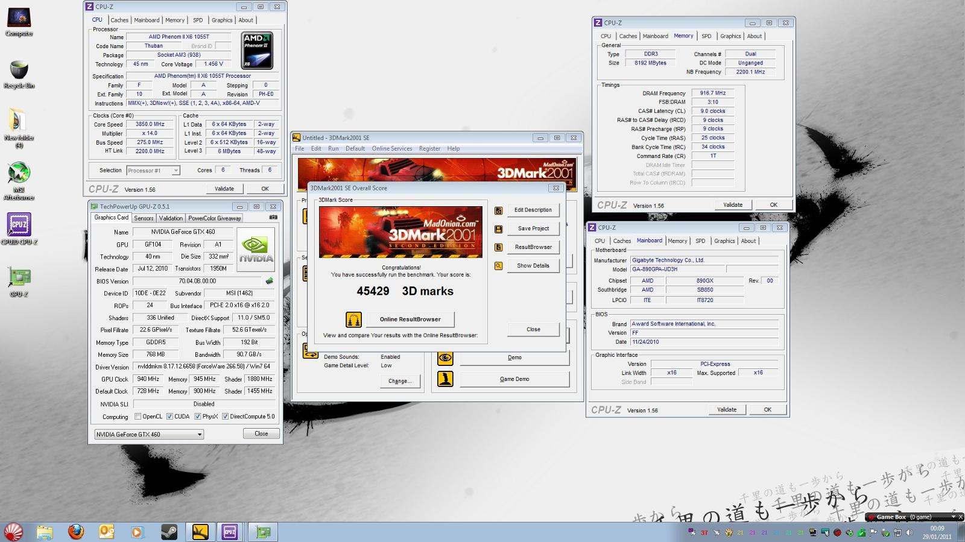Launch Firefox from the taskbar

click(76, 532)
